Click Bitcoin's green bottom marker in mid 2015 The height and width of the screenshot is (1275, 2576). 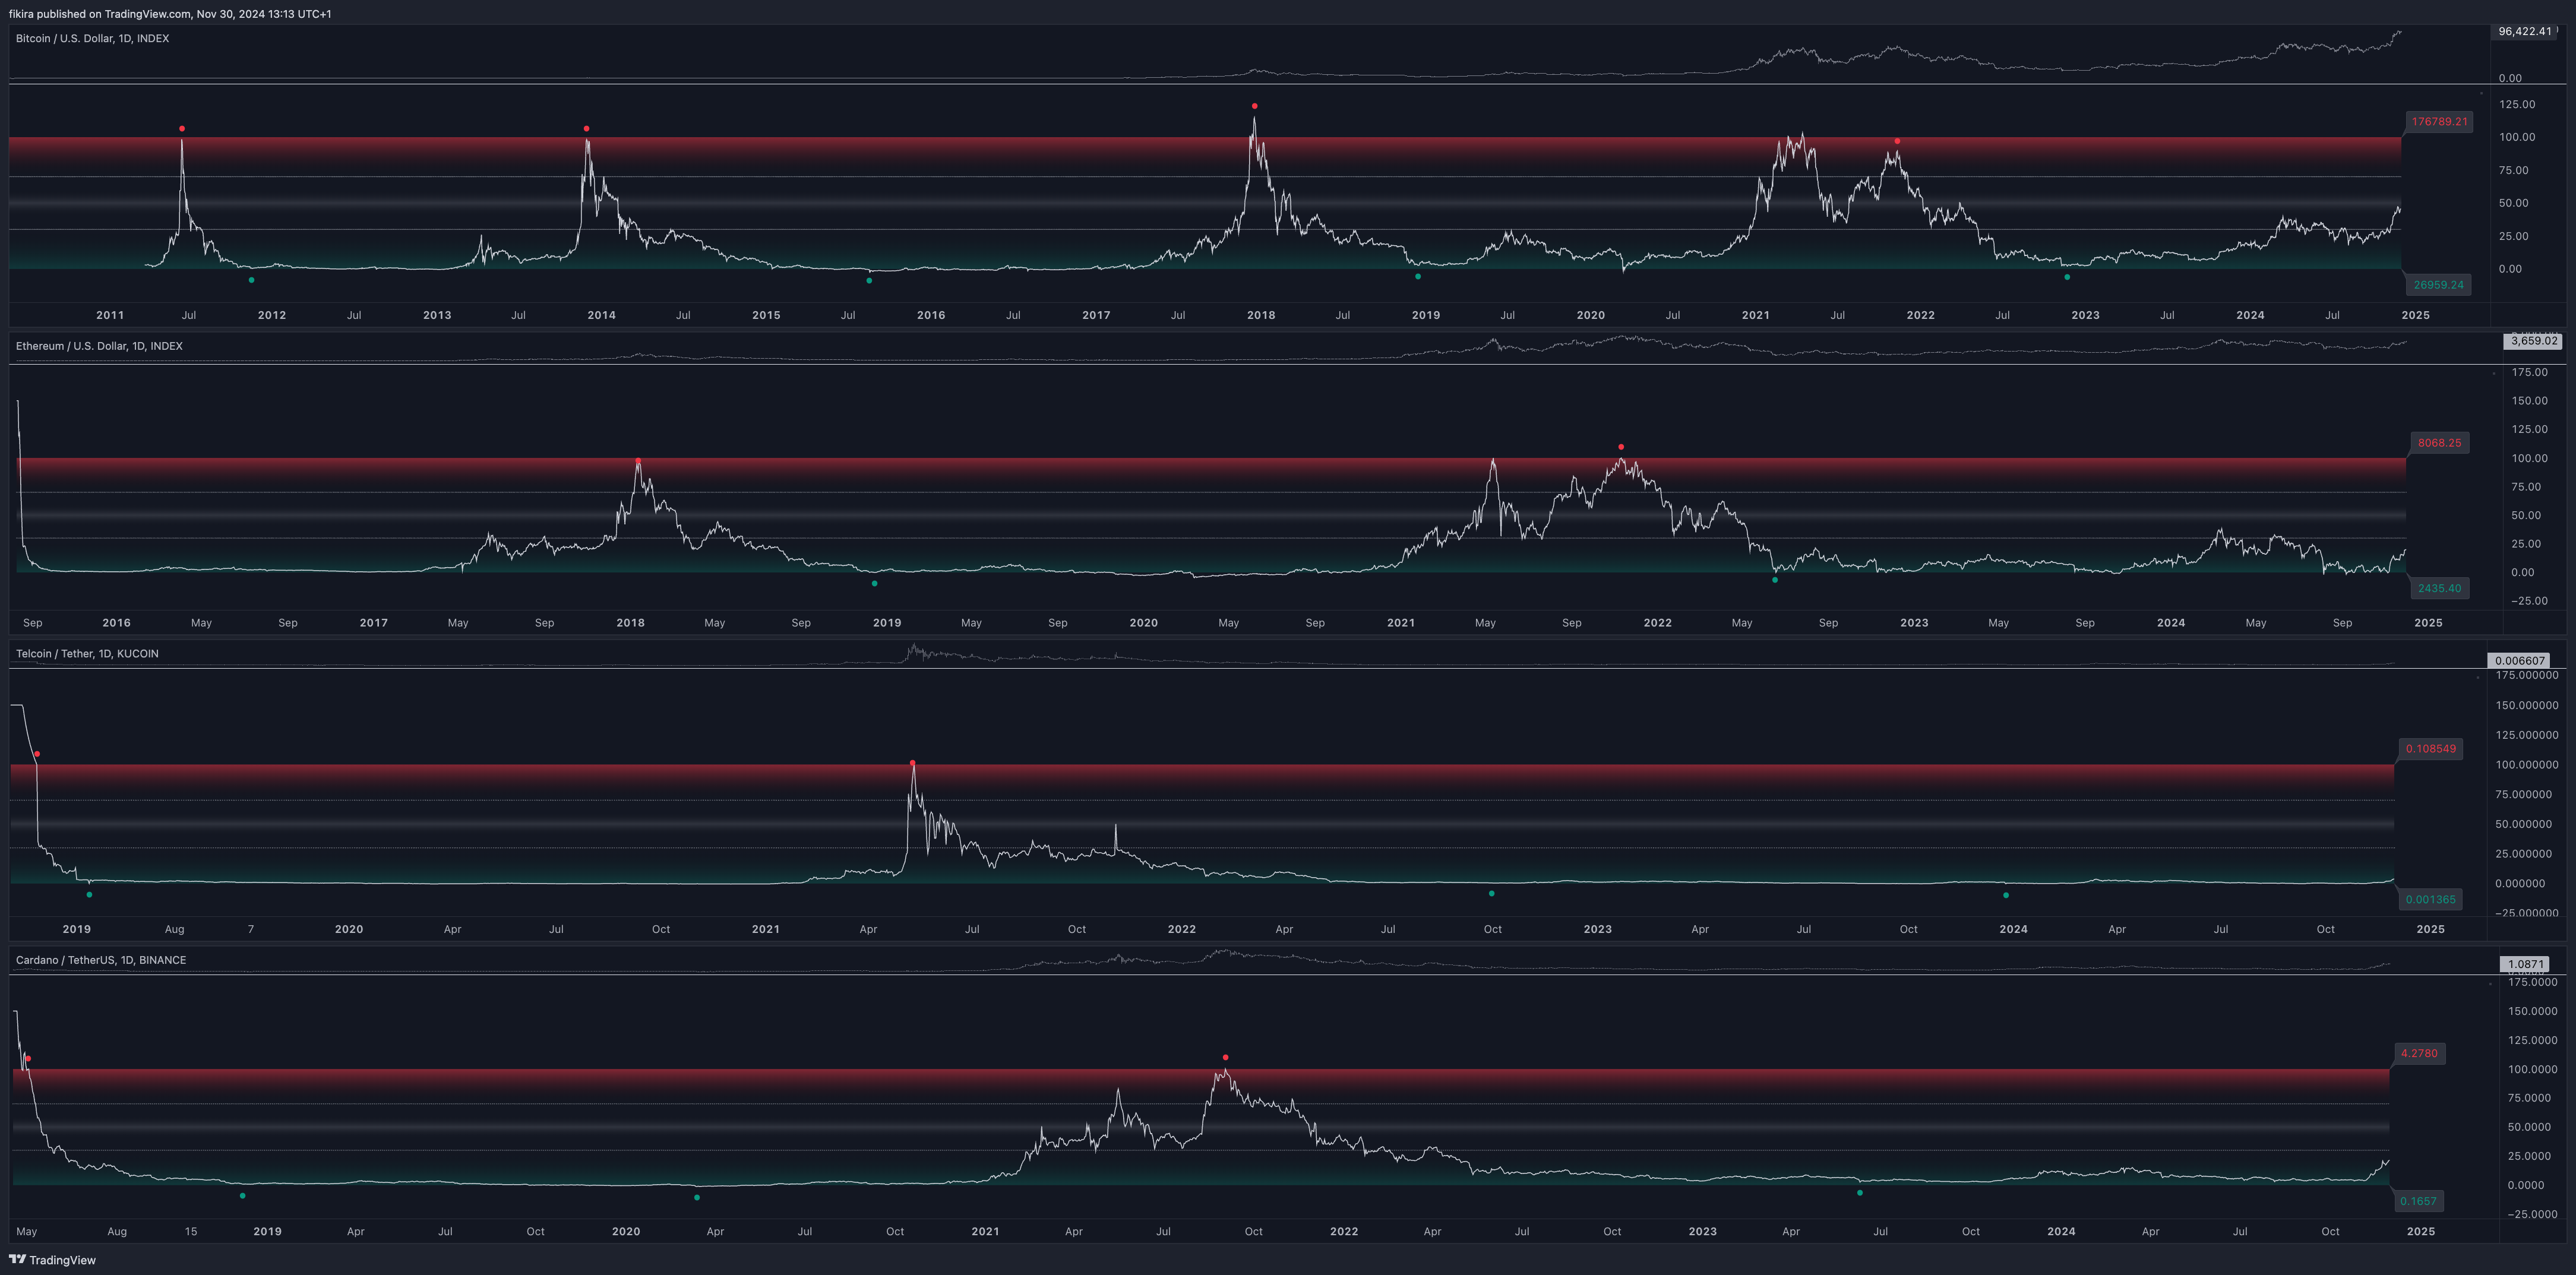[869, 281]
